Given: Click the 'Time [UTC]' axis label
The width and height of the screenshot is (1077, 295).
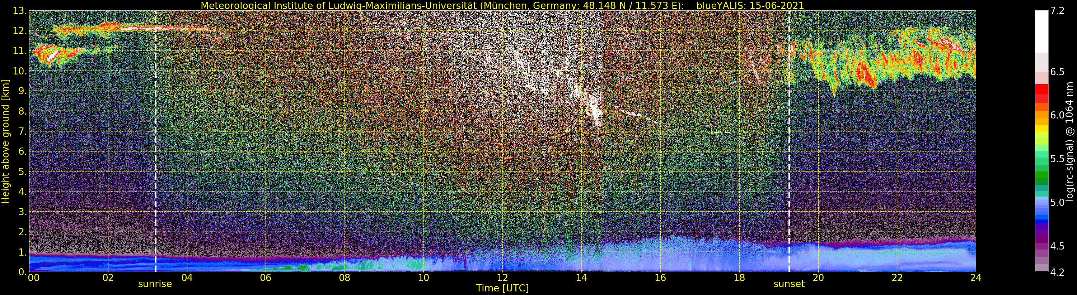Looking at the screenshot, I should click(x=502, y=288).
